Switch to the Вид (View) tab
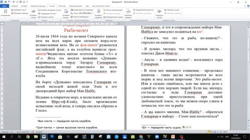The image size is (250, 140). tap(87, 6)
